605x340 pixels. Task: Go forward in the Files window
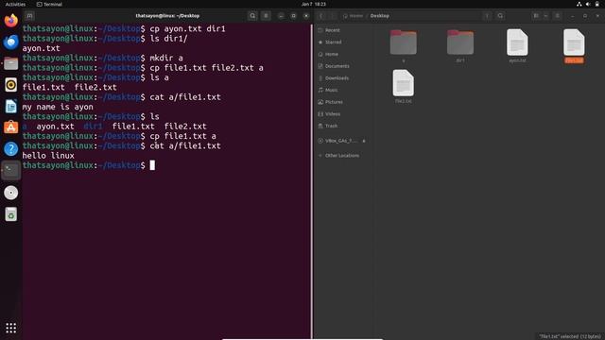[332, 16]
